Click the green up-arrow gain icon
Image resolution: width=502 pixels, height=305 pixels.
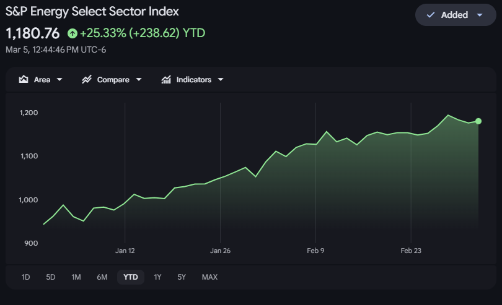coord(73,33)
